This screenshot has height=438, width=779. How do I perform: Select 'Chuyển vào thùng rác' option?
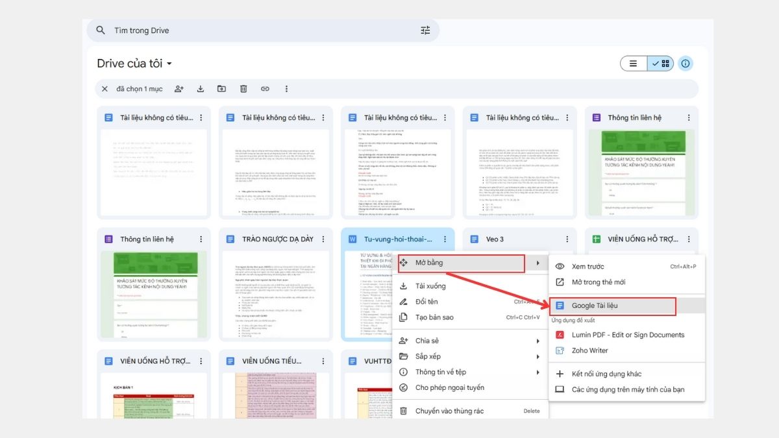[471, 411]
